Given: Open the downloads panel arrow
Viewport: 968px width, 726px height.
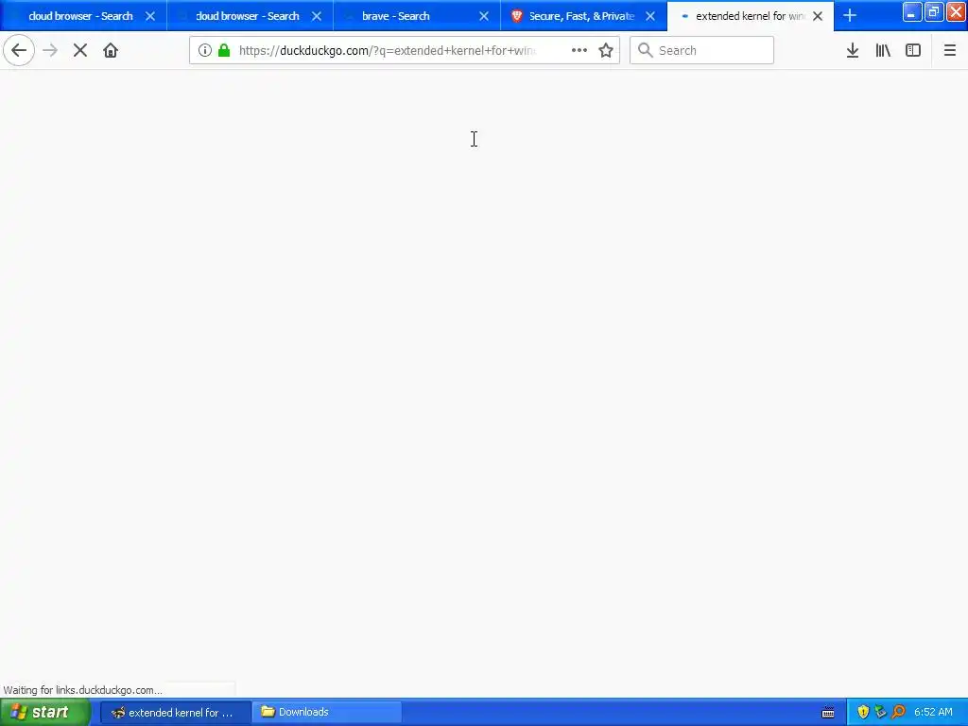Looking at the screenshot, I should [853, 51].
